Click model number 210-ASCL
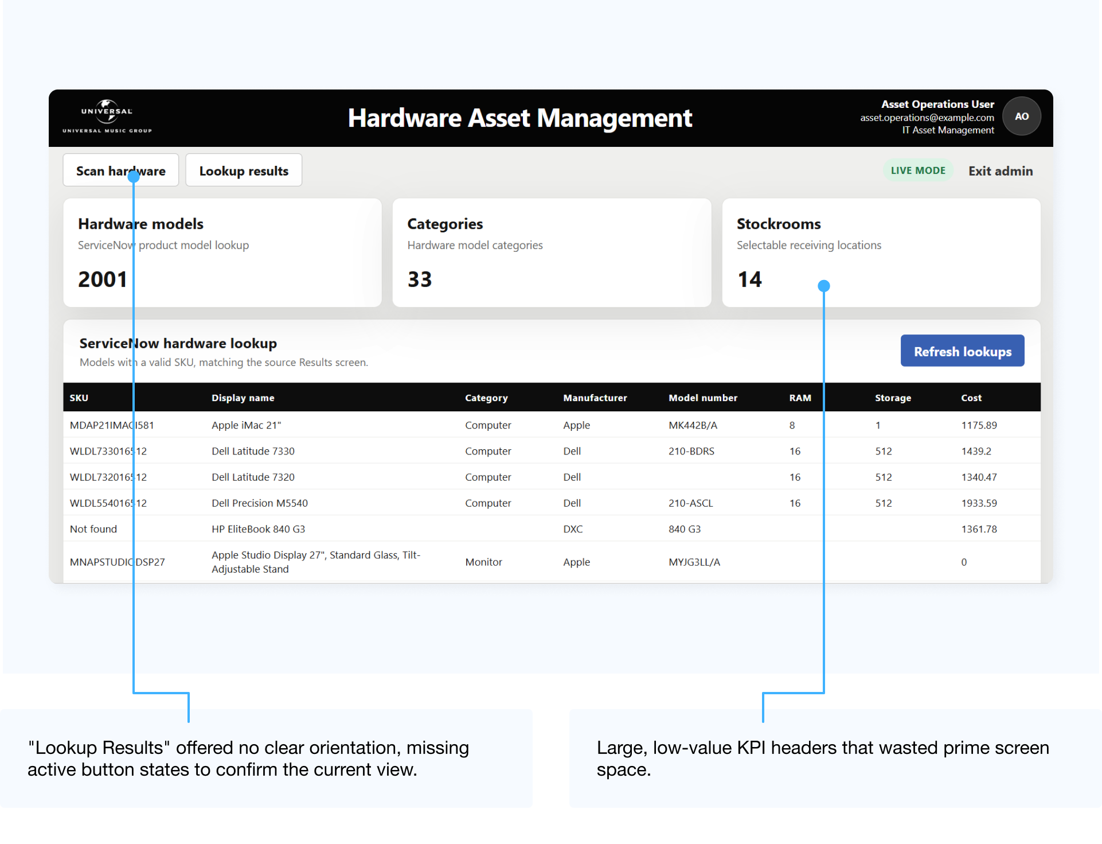 point(690,503)
